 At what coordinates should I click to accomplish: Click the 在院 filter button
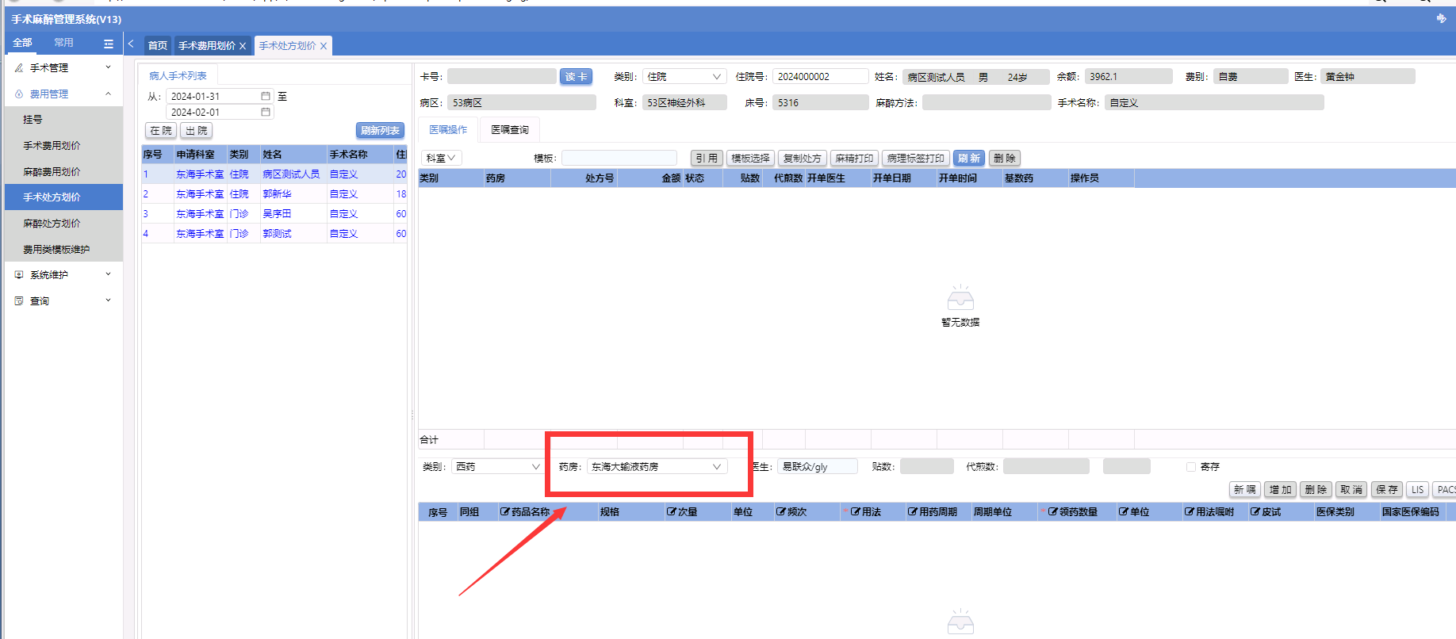click(161, 131)
